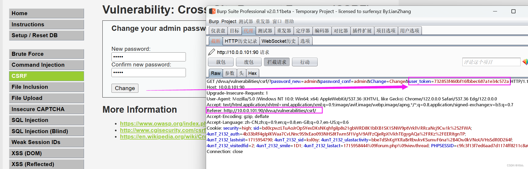528x169 pixels.
Task: Open the SQL Injection page
Action: 46,120
